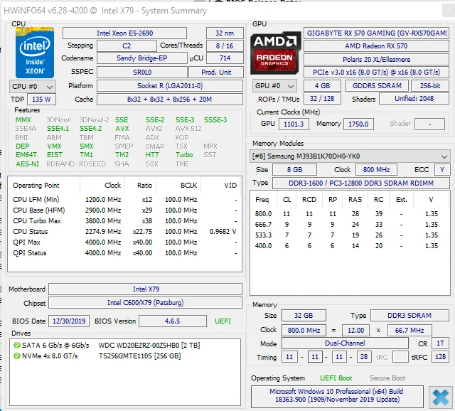The width and height of the screenshot is (455, 411).
Task: Expand the Samsung M393B1K70DH0-YK0 memory module dropdown
Action: point(349,156)
